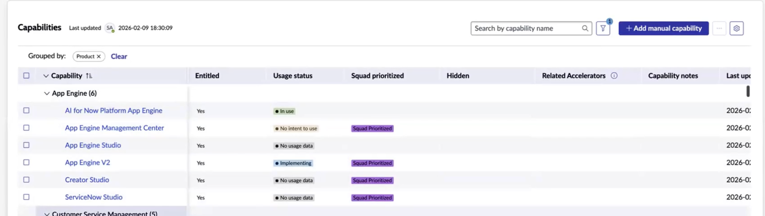
Task: Check the AI for Now Platform App Engine row
Action: (26, 110)
